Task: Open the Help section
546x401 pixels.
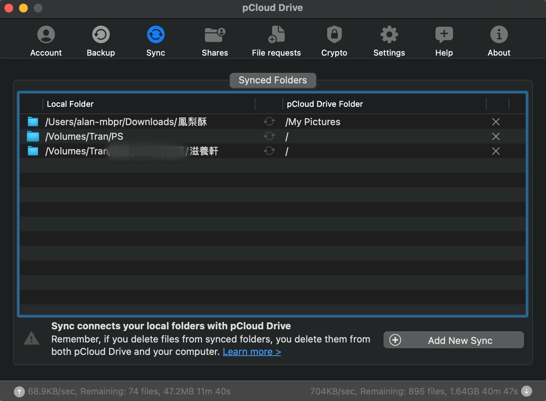Action: tap(444, 41)
